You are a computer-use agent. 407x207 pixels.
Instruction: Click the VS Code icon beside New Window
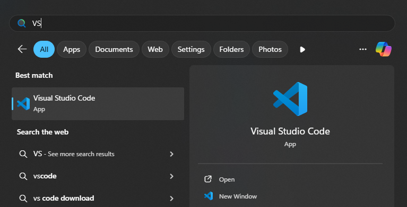point(209,196)
